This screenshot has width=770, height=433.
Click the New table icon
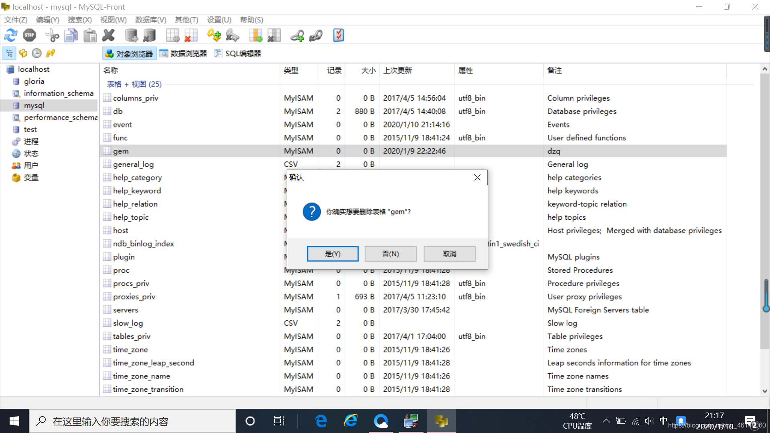[x=172, y=35]
